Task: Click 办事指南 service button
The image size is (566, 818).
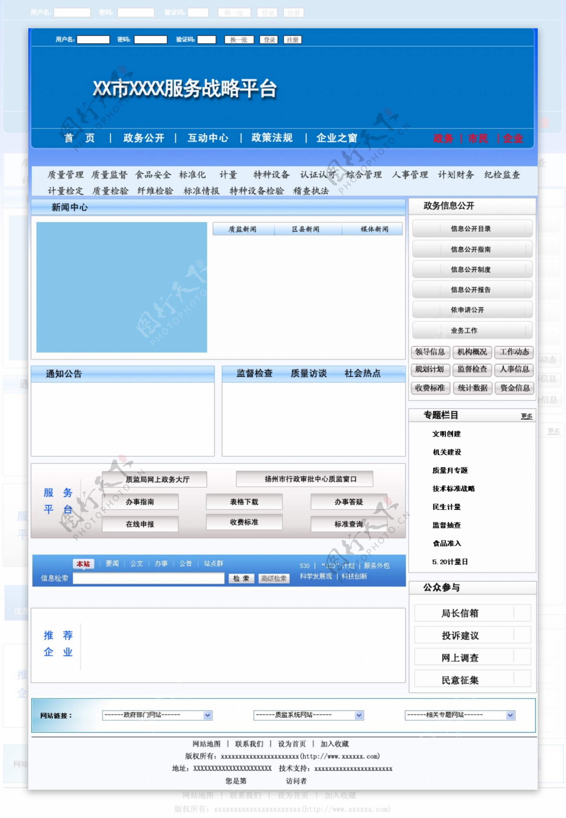Action: pos(140,501)
